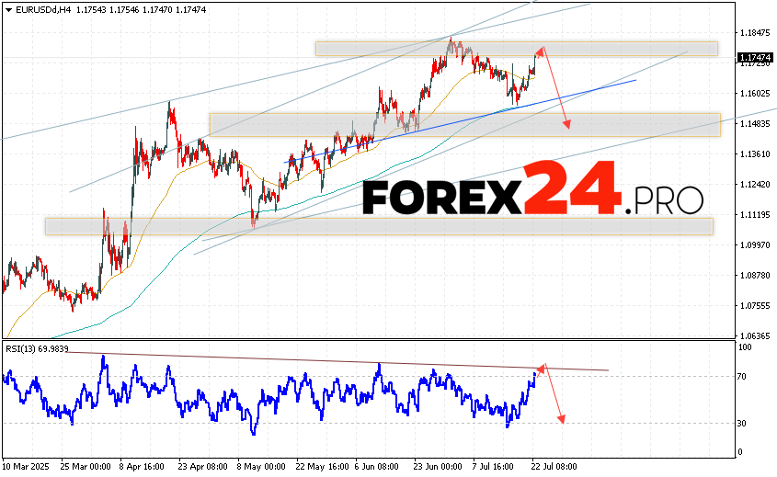Click the 22 Jul 08:00 date label

pyautogui.click(x=554, y=466)
